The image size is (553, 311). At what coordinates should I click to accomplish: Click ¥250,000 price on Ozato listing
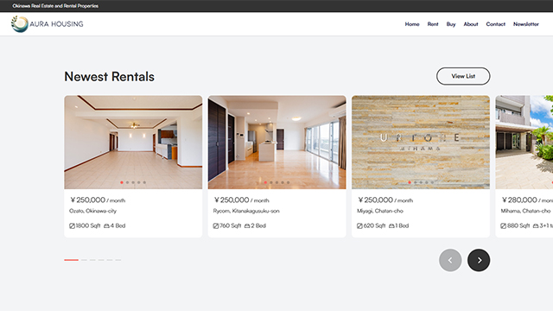pyautogui.click(x=88, y=200)
